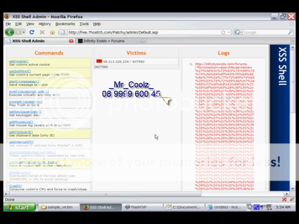Click the vertical XSS Shell banner
Image resolution: width=299 pixels, height=224 pixels.
280,118
